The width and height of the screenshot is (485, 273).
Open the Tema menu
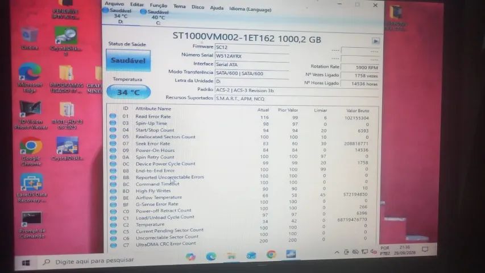pyautogui.click(x=180, y=6)
